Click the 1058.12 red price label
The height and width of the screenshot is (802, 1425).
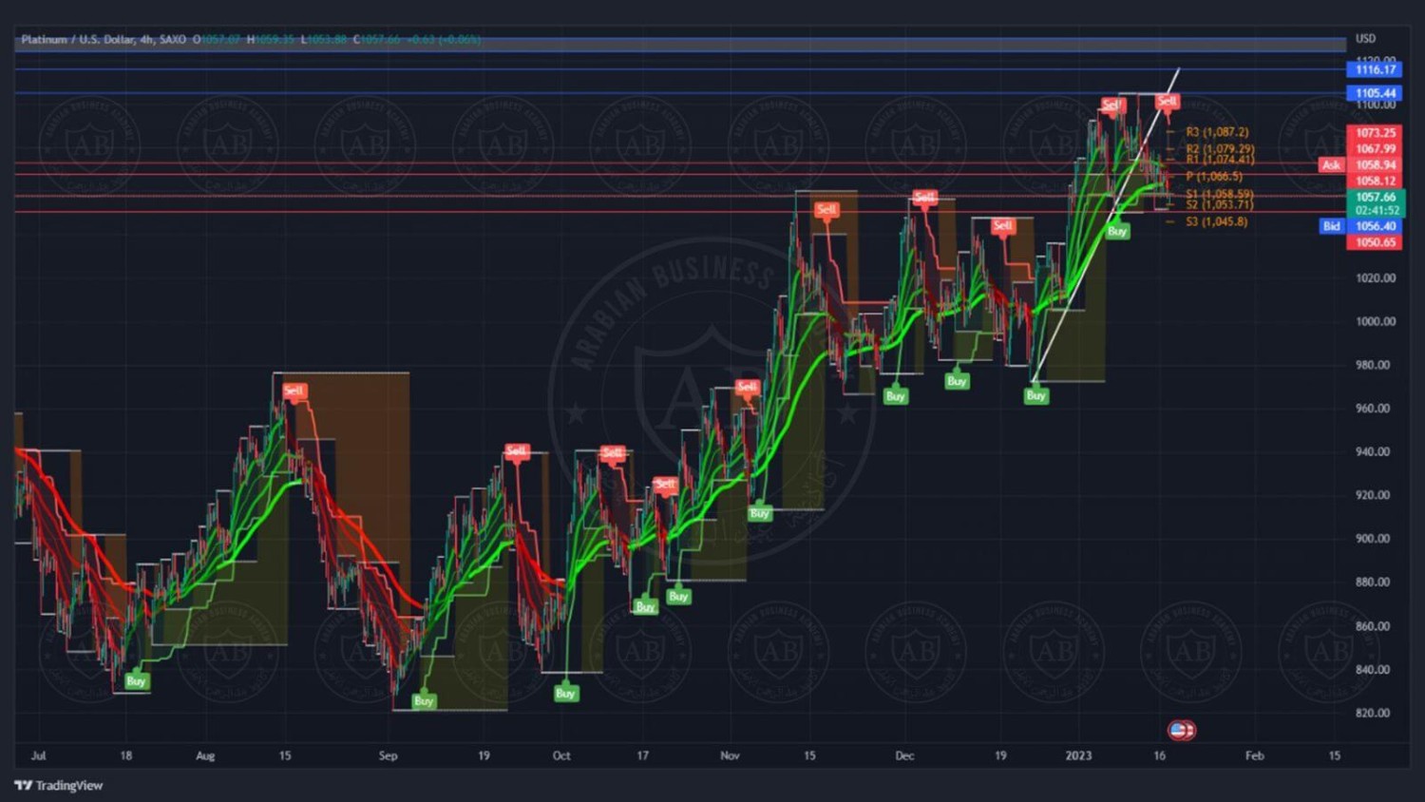coord(1375,181)
